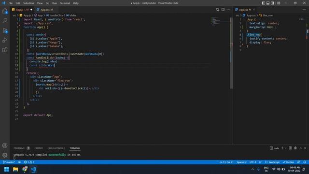Screen dimensions: 309x174
Task: Open the Help menu
Action: click(x=76, y=3)
